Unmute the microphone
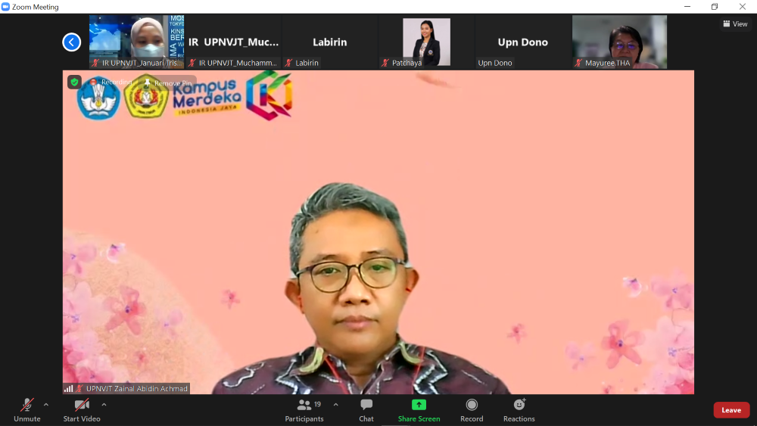757x426 pixels. 27,409
